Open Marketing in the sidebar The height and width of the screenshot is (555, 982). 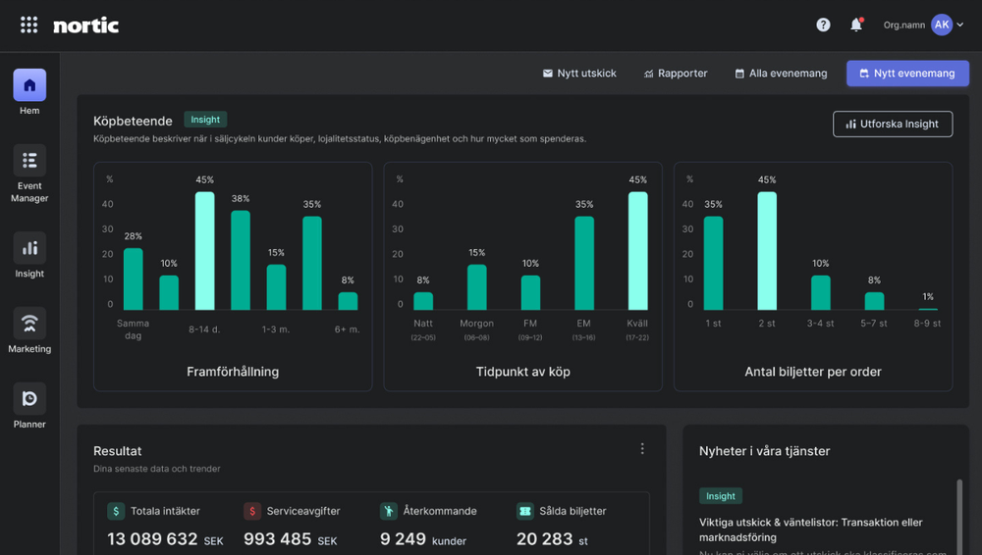29,330
